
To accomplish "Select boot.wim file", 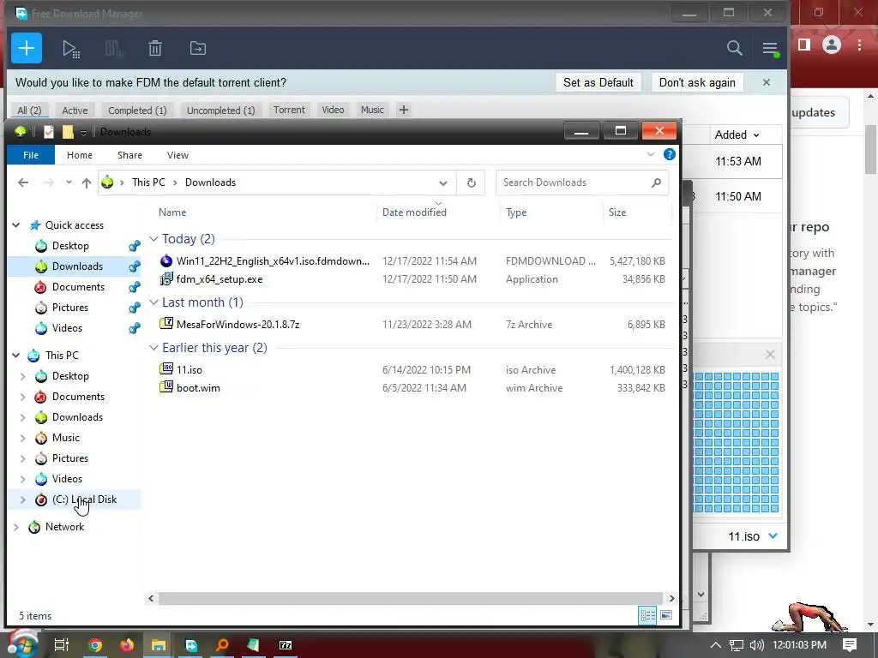I will pyautogui.click(x=198, y=388).
